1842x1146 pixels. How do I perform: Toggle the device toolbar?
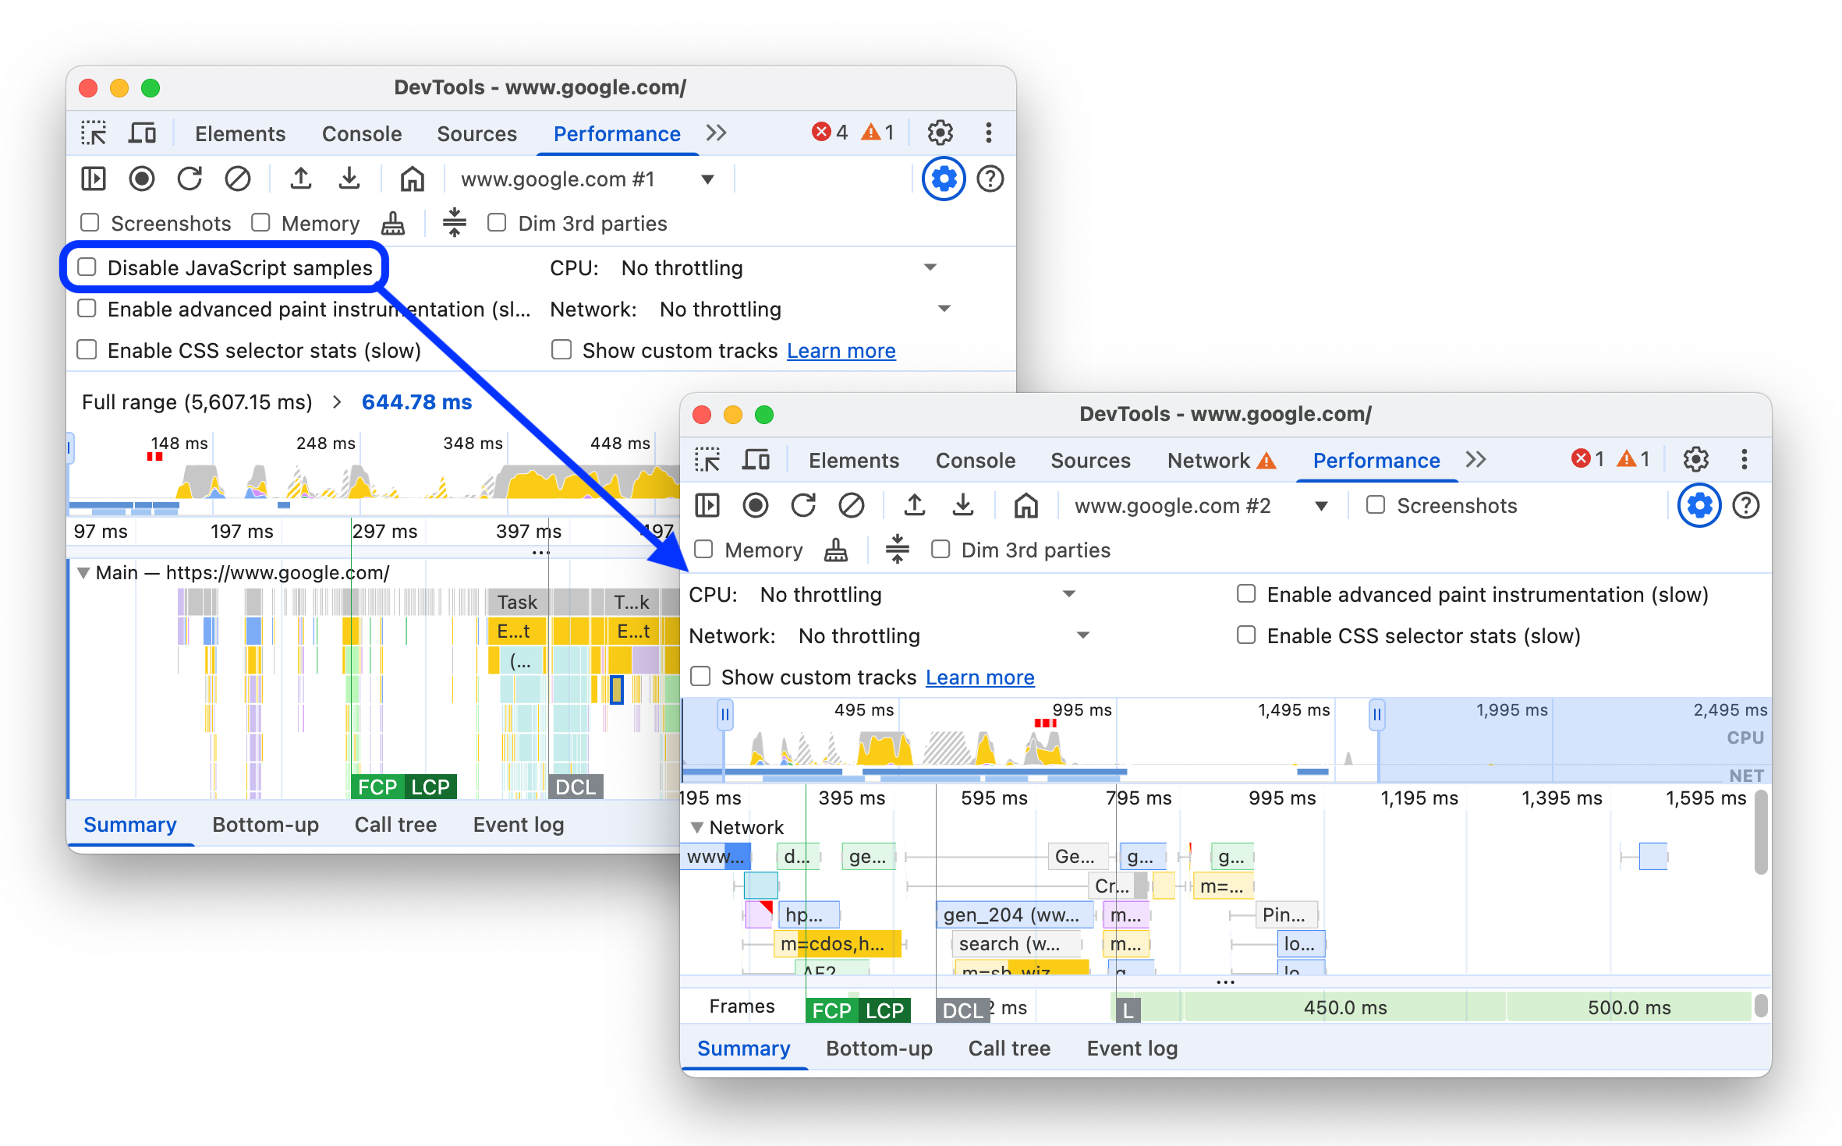[x=755, y=460]
